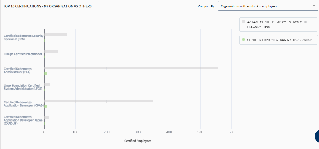Screen dimensions: 319x149
Task: Click the gray CKAD-JP average bar
Action: pyautogui.click(x=47, y=118)
